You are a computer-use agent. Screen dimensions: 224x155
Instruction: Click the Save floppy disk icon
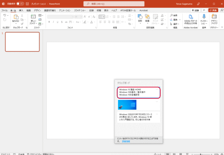click(x=27, y=4)
